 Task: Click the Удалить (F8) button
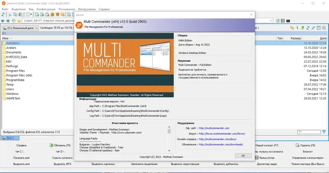[306, 145]
